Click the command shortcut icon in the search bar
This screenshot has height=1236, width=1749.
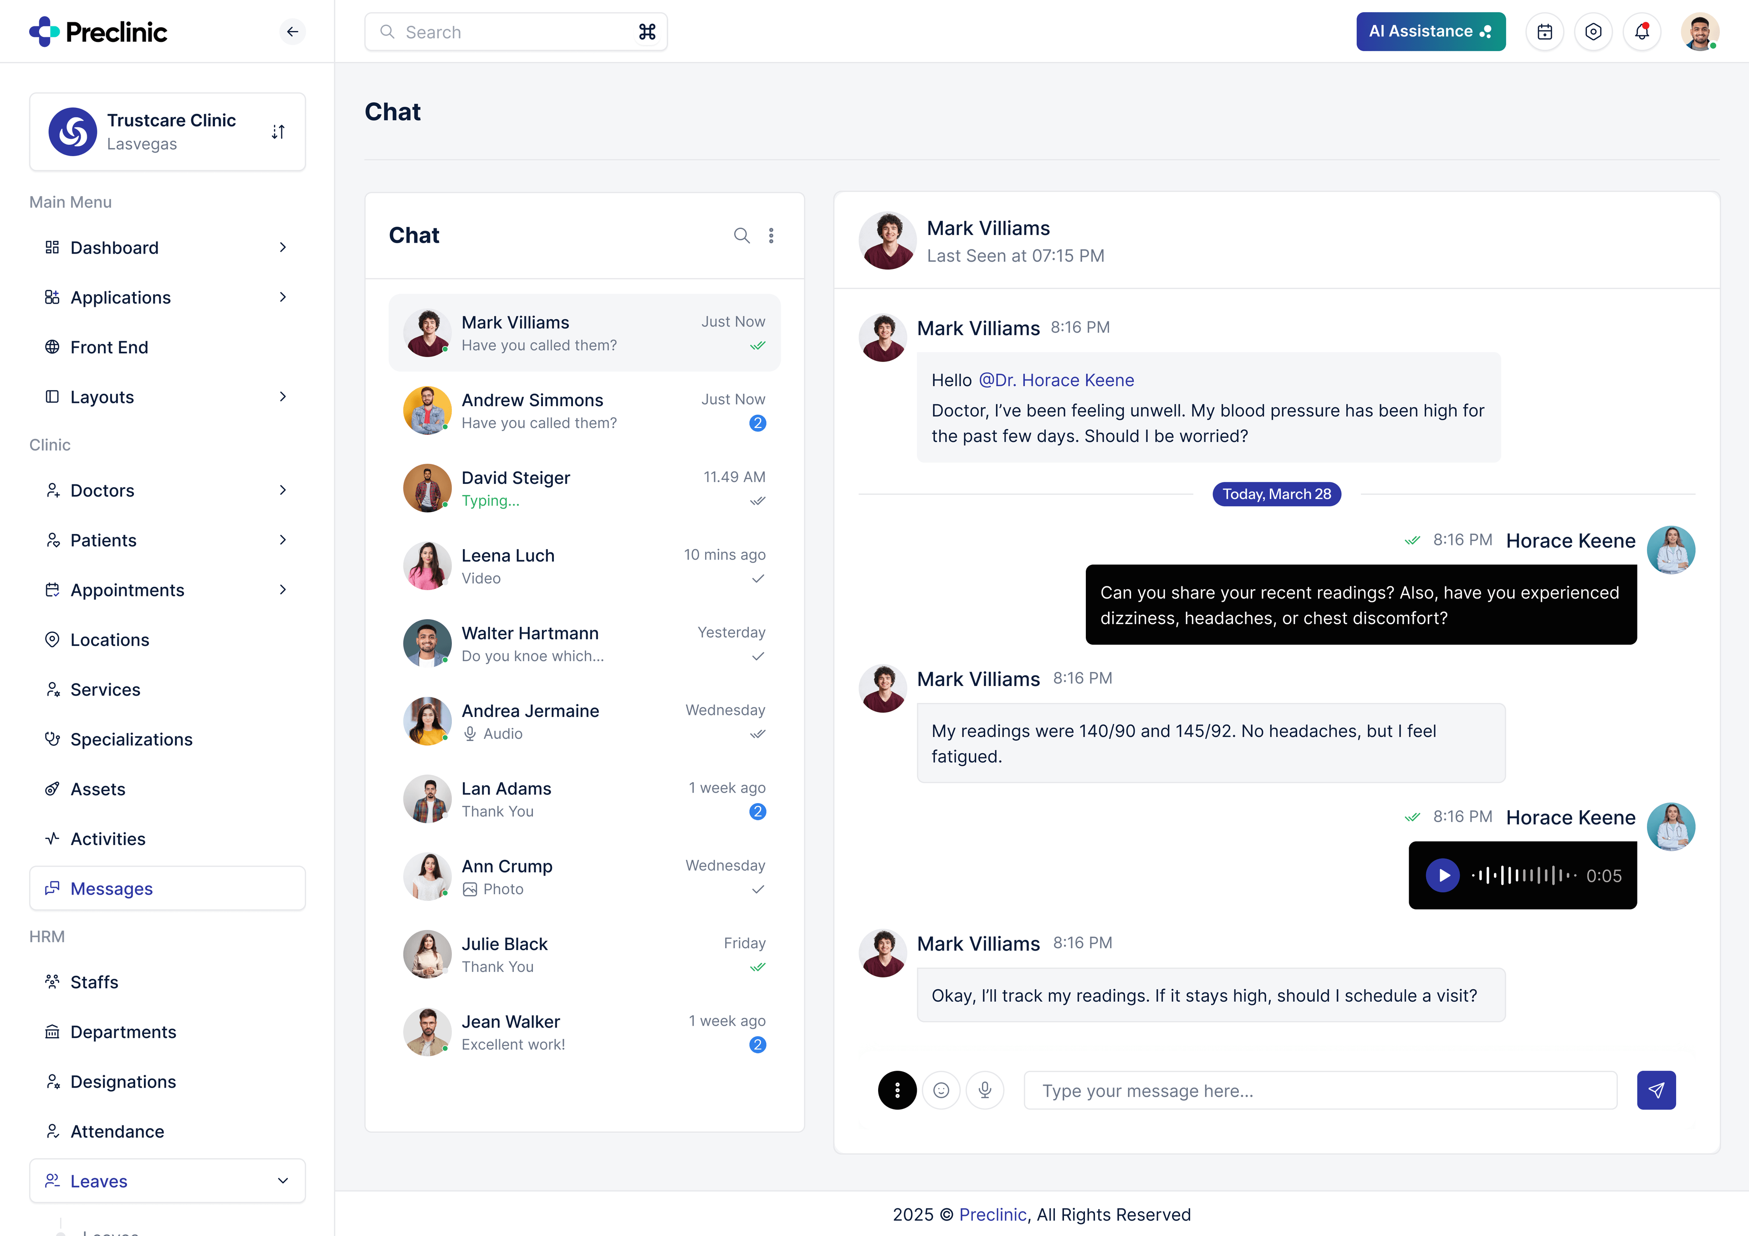(647, 32)
